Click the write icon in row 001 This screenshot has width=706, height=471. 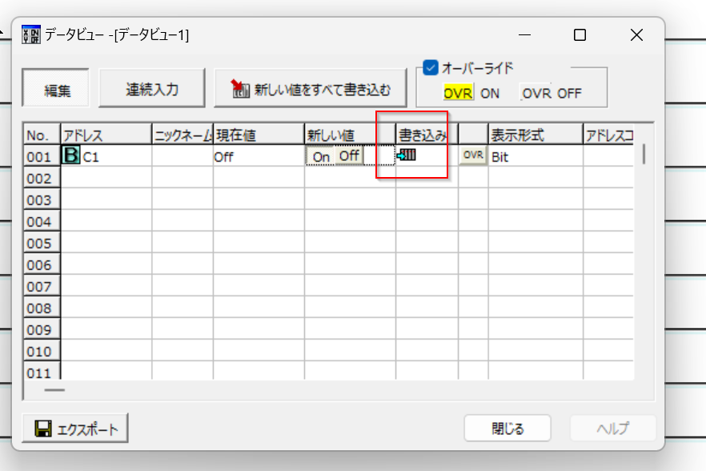coord(407,155)
